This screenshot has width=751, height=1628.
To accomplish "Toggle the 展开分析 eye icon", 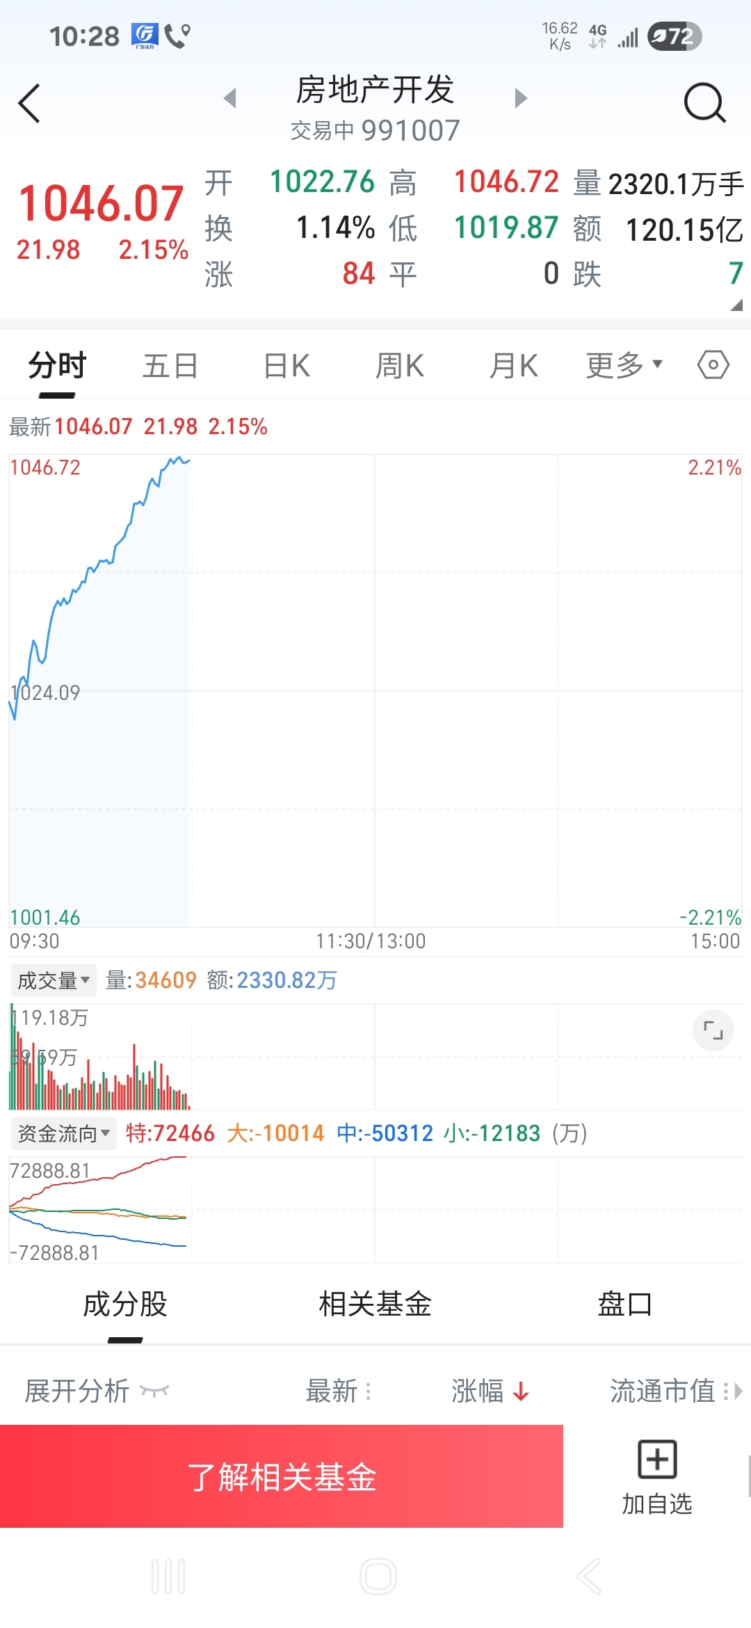I will 154,1391.
